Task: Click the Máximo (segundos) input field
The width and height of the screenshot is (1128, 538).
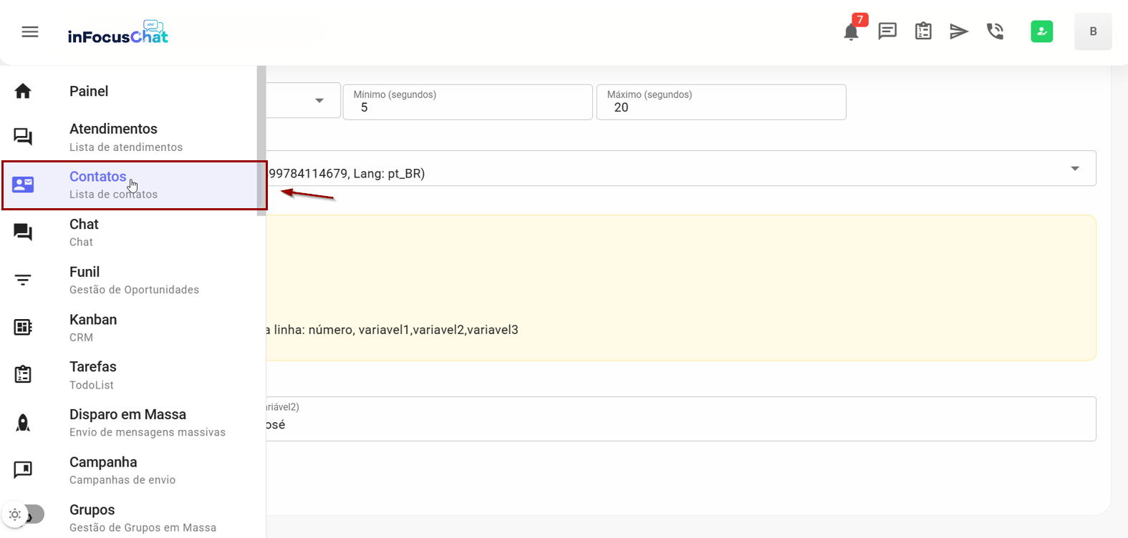Action: [720, 107]
